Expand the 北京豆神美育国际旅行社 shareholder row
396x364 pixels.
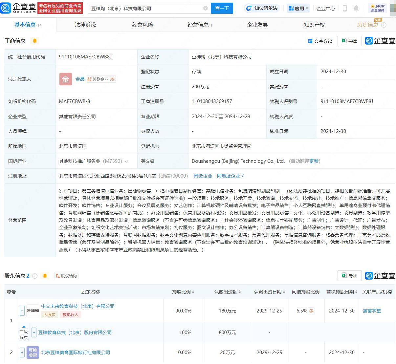[22, 353]
